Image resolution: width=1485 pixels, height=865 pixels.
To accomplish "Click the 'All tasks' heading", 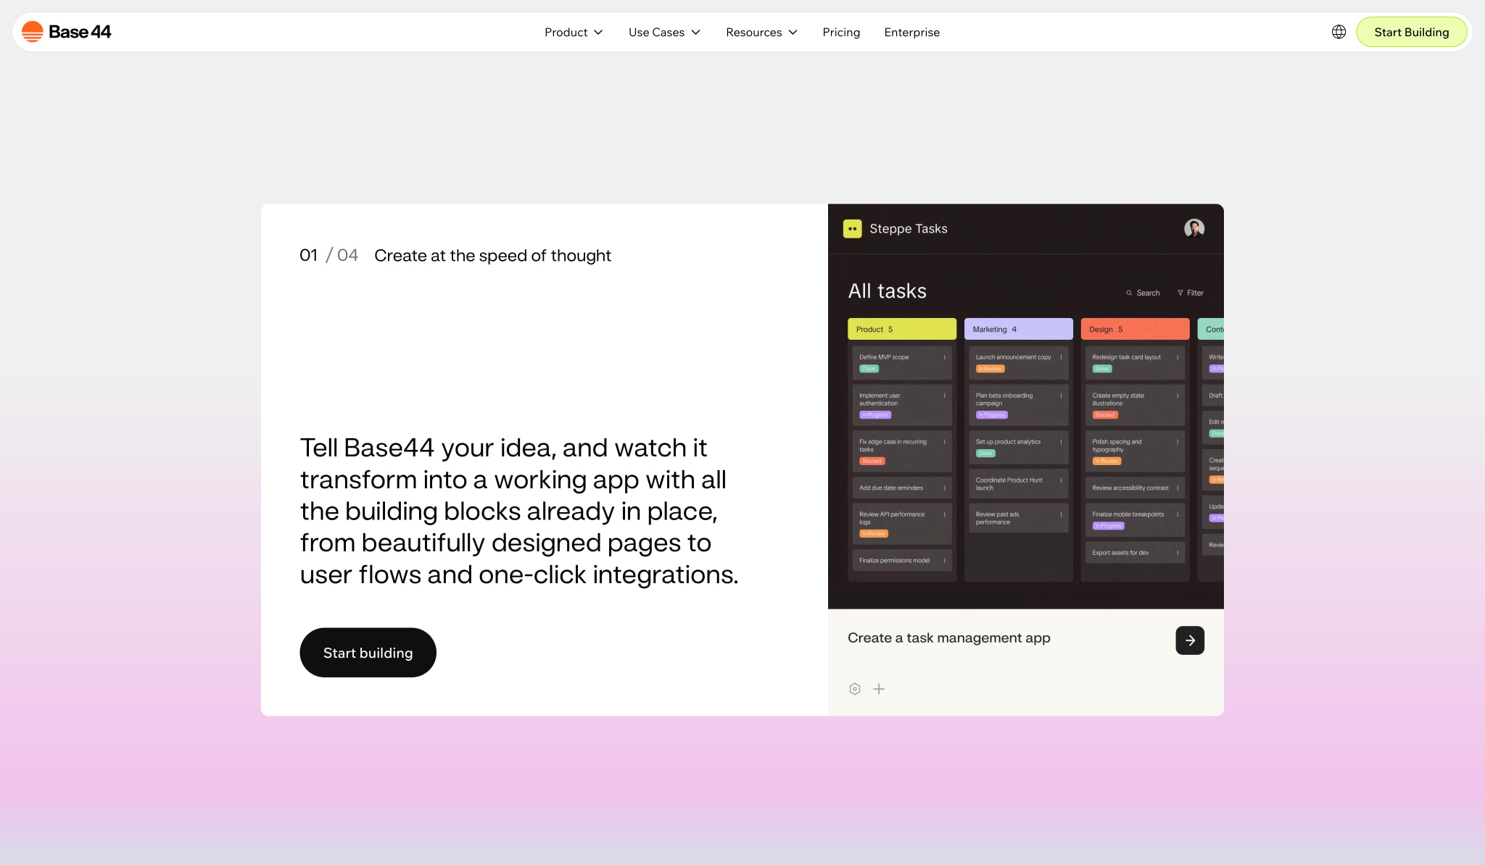I will coord(887,291).
